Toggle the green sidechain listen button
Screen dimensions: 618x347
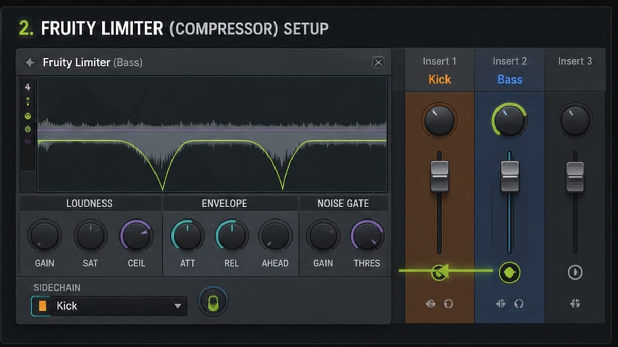click(213, 302)
